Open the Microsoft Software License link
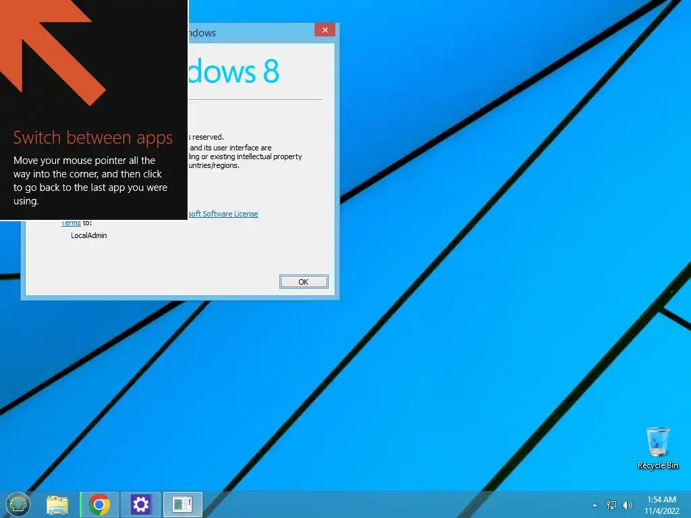 click(x=223, y=214)
